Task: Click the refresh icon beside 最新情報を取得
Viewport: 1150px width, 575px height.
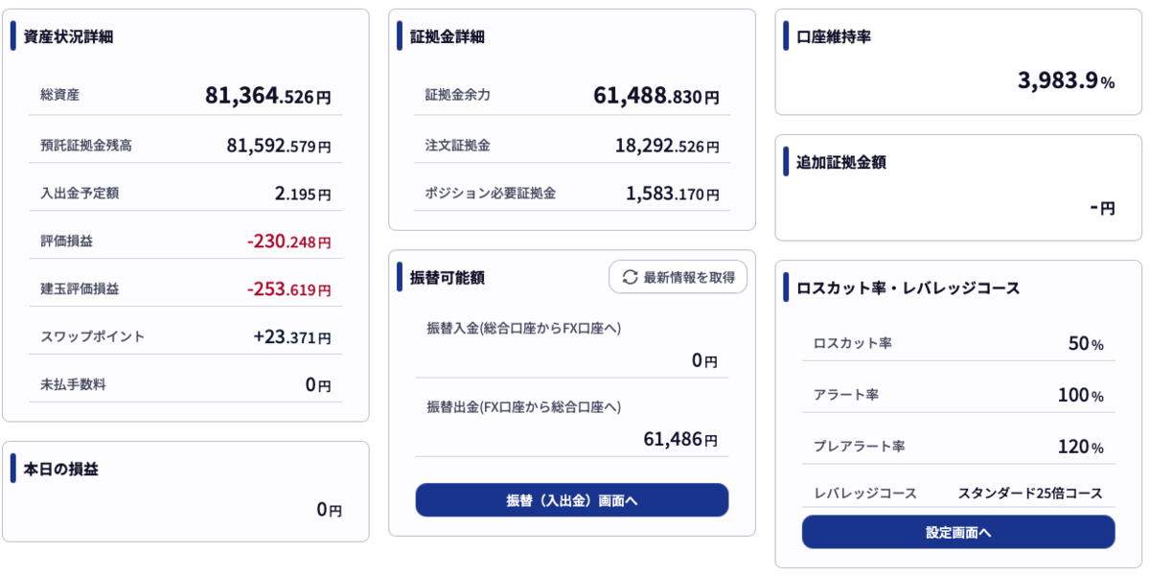Action: (x=630, y=278)
